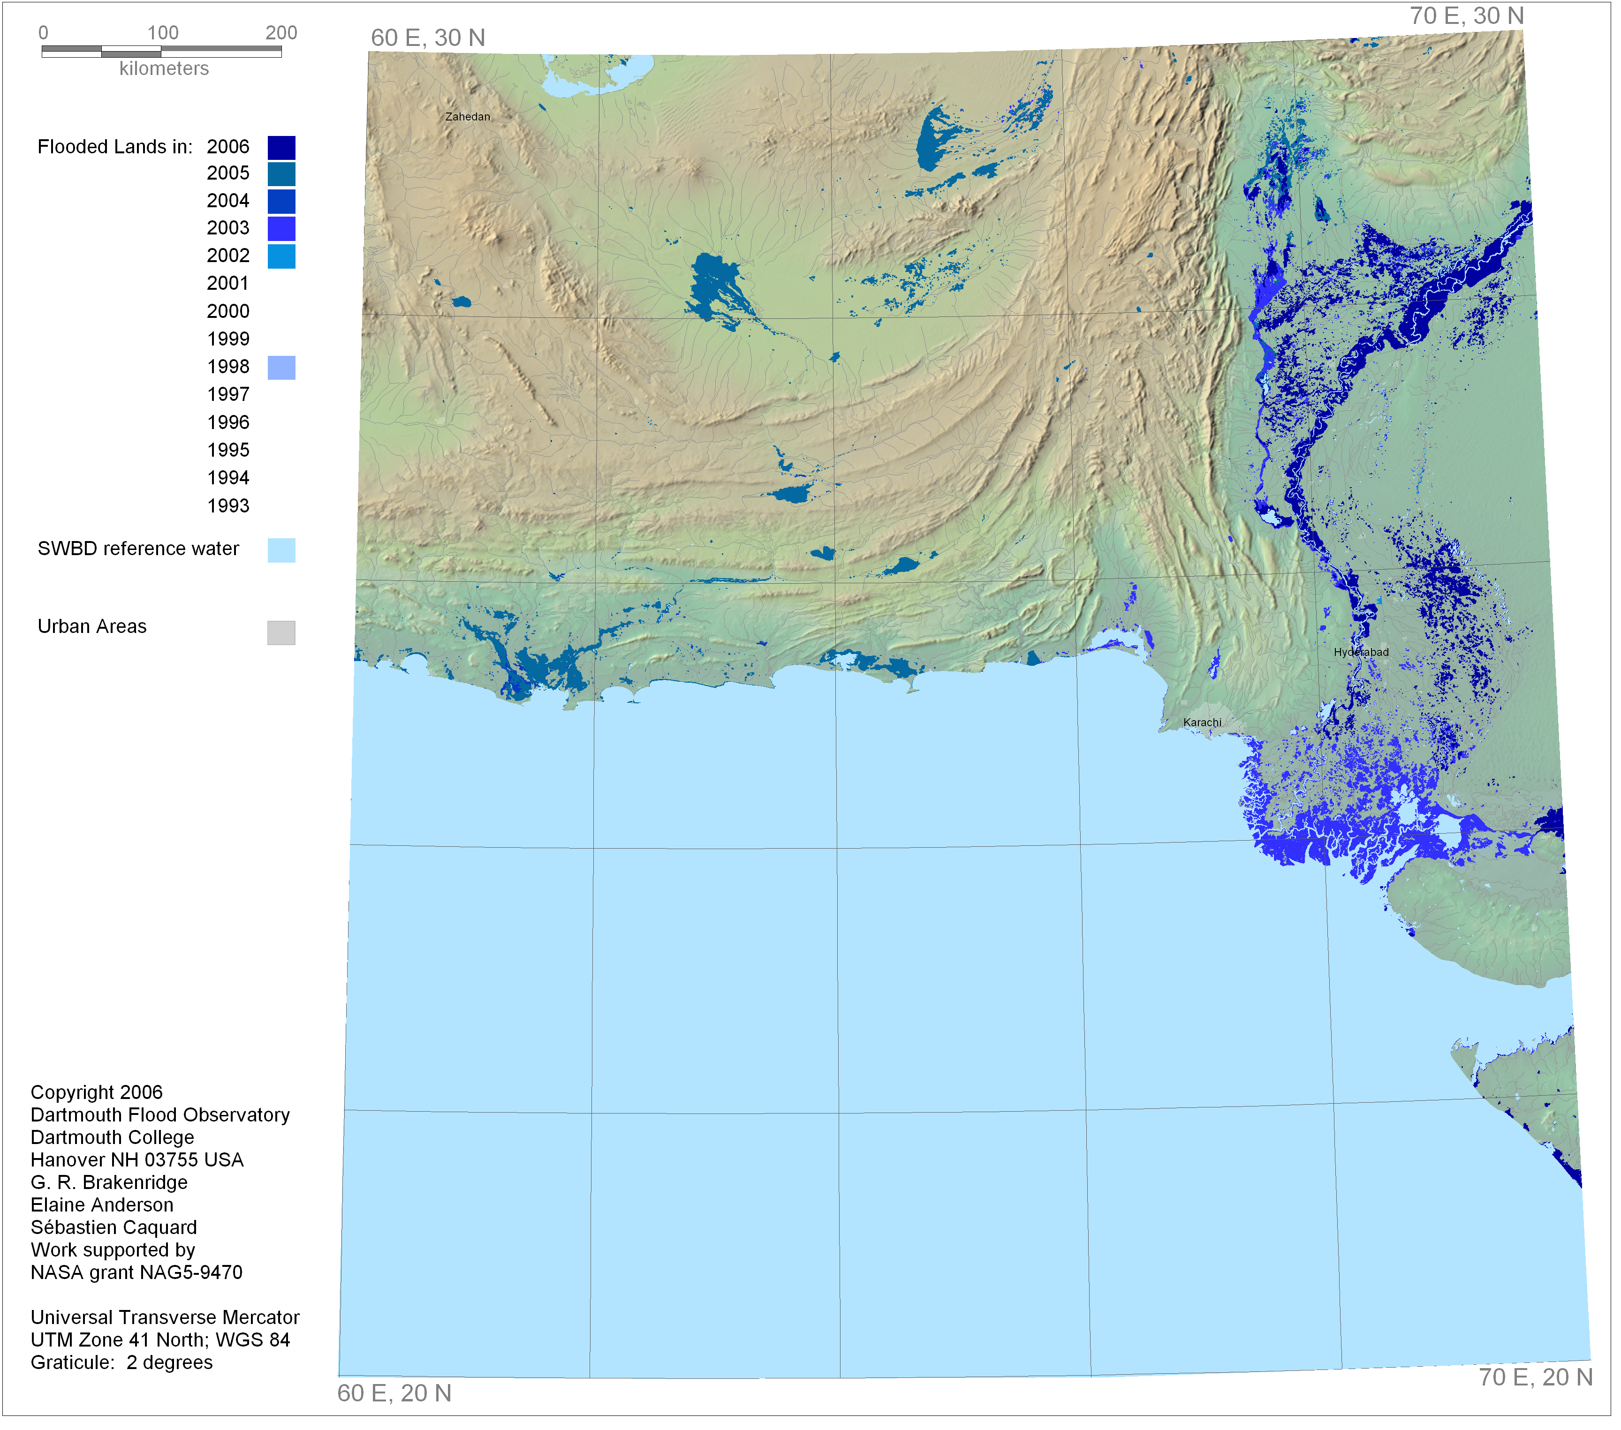Image resolution: width=1621 pixels, height=1430 pixels.
Task: Click the 2006 flooded lands color swatch
Action: point(281,147)
